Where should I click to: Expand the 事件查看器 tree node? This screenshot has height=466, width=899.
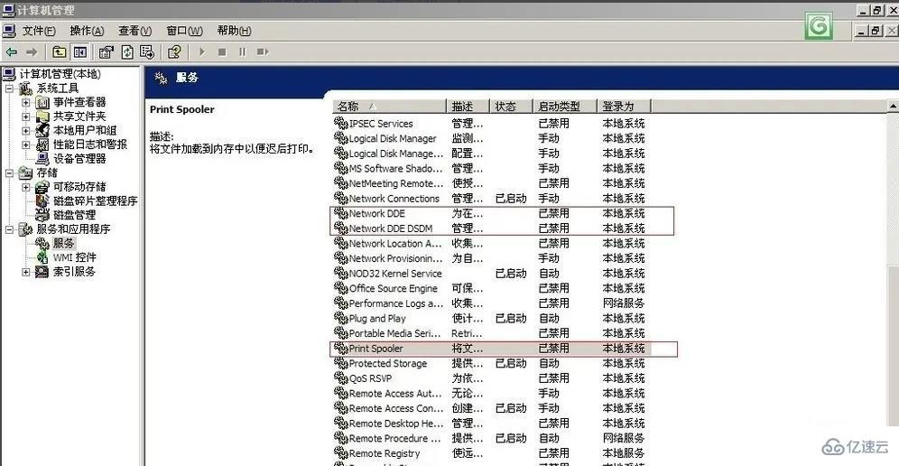pos(26,102)
